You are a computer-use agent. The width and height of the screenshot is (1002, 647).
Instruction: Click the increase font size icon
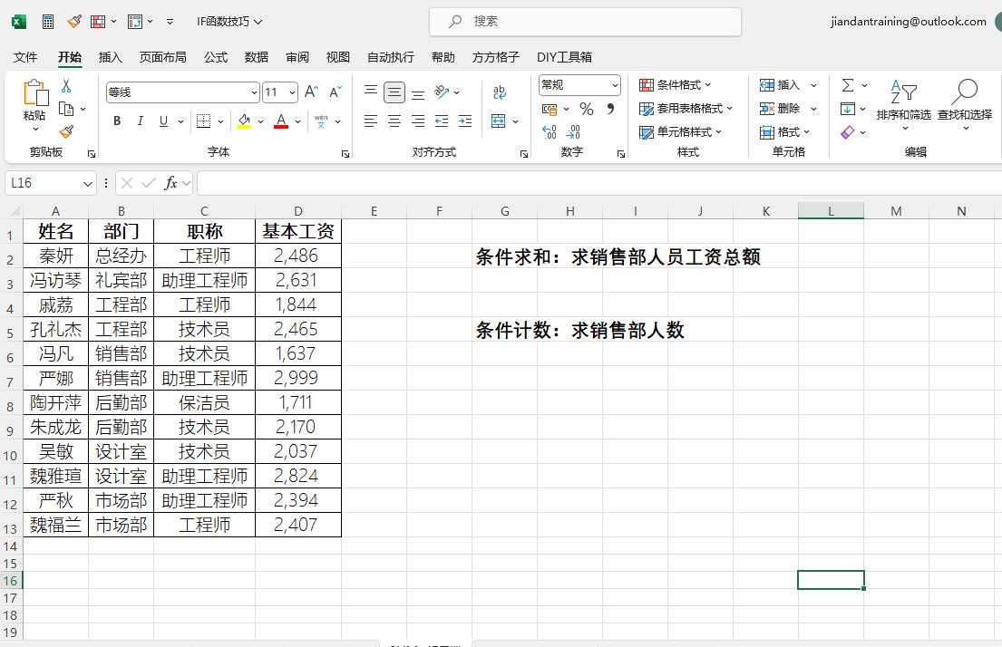click(x=311, y=92)
